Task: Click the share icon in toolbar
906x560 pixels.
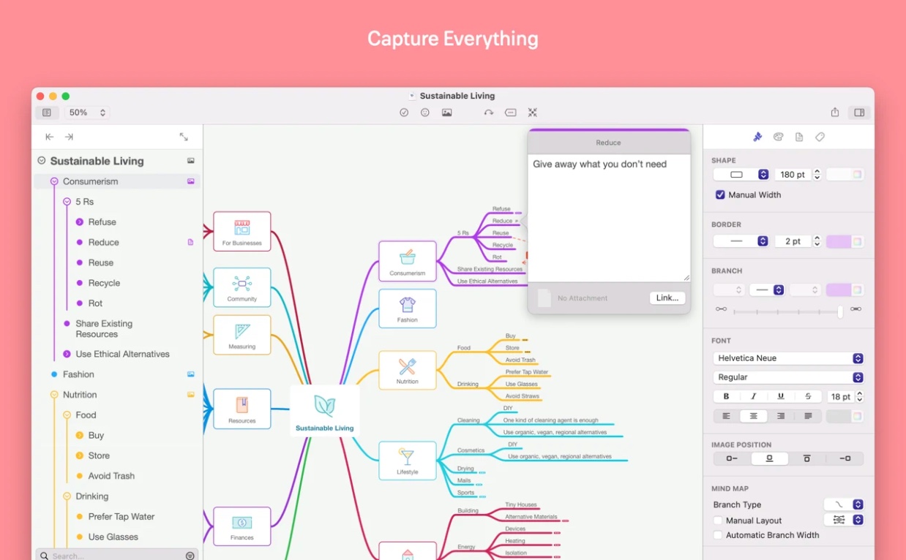Action: 835,113
